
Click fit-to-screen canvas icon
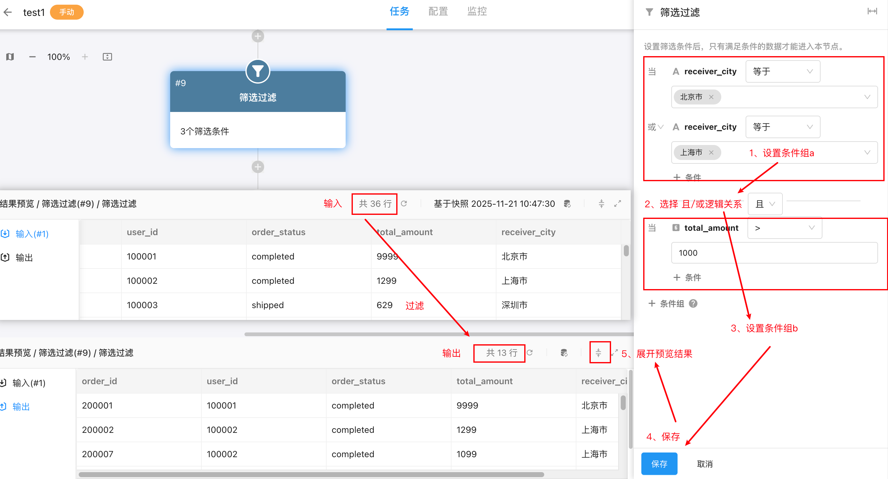pos(107,57)
